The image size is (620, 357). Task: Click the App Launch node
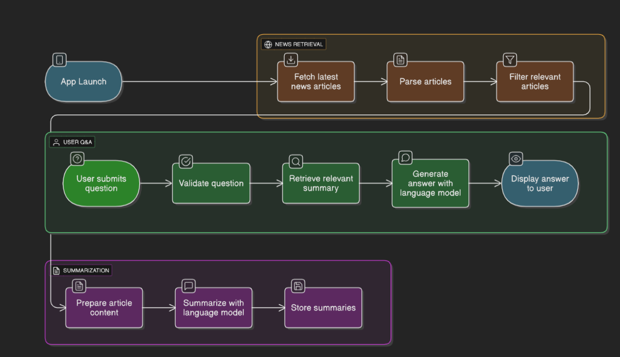pos(83,81)
